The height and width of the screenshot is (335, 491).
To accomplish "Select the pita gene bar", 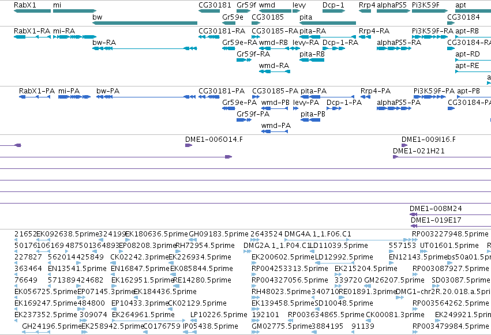I will [328, 23].
